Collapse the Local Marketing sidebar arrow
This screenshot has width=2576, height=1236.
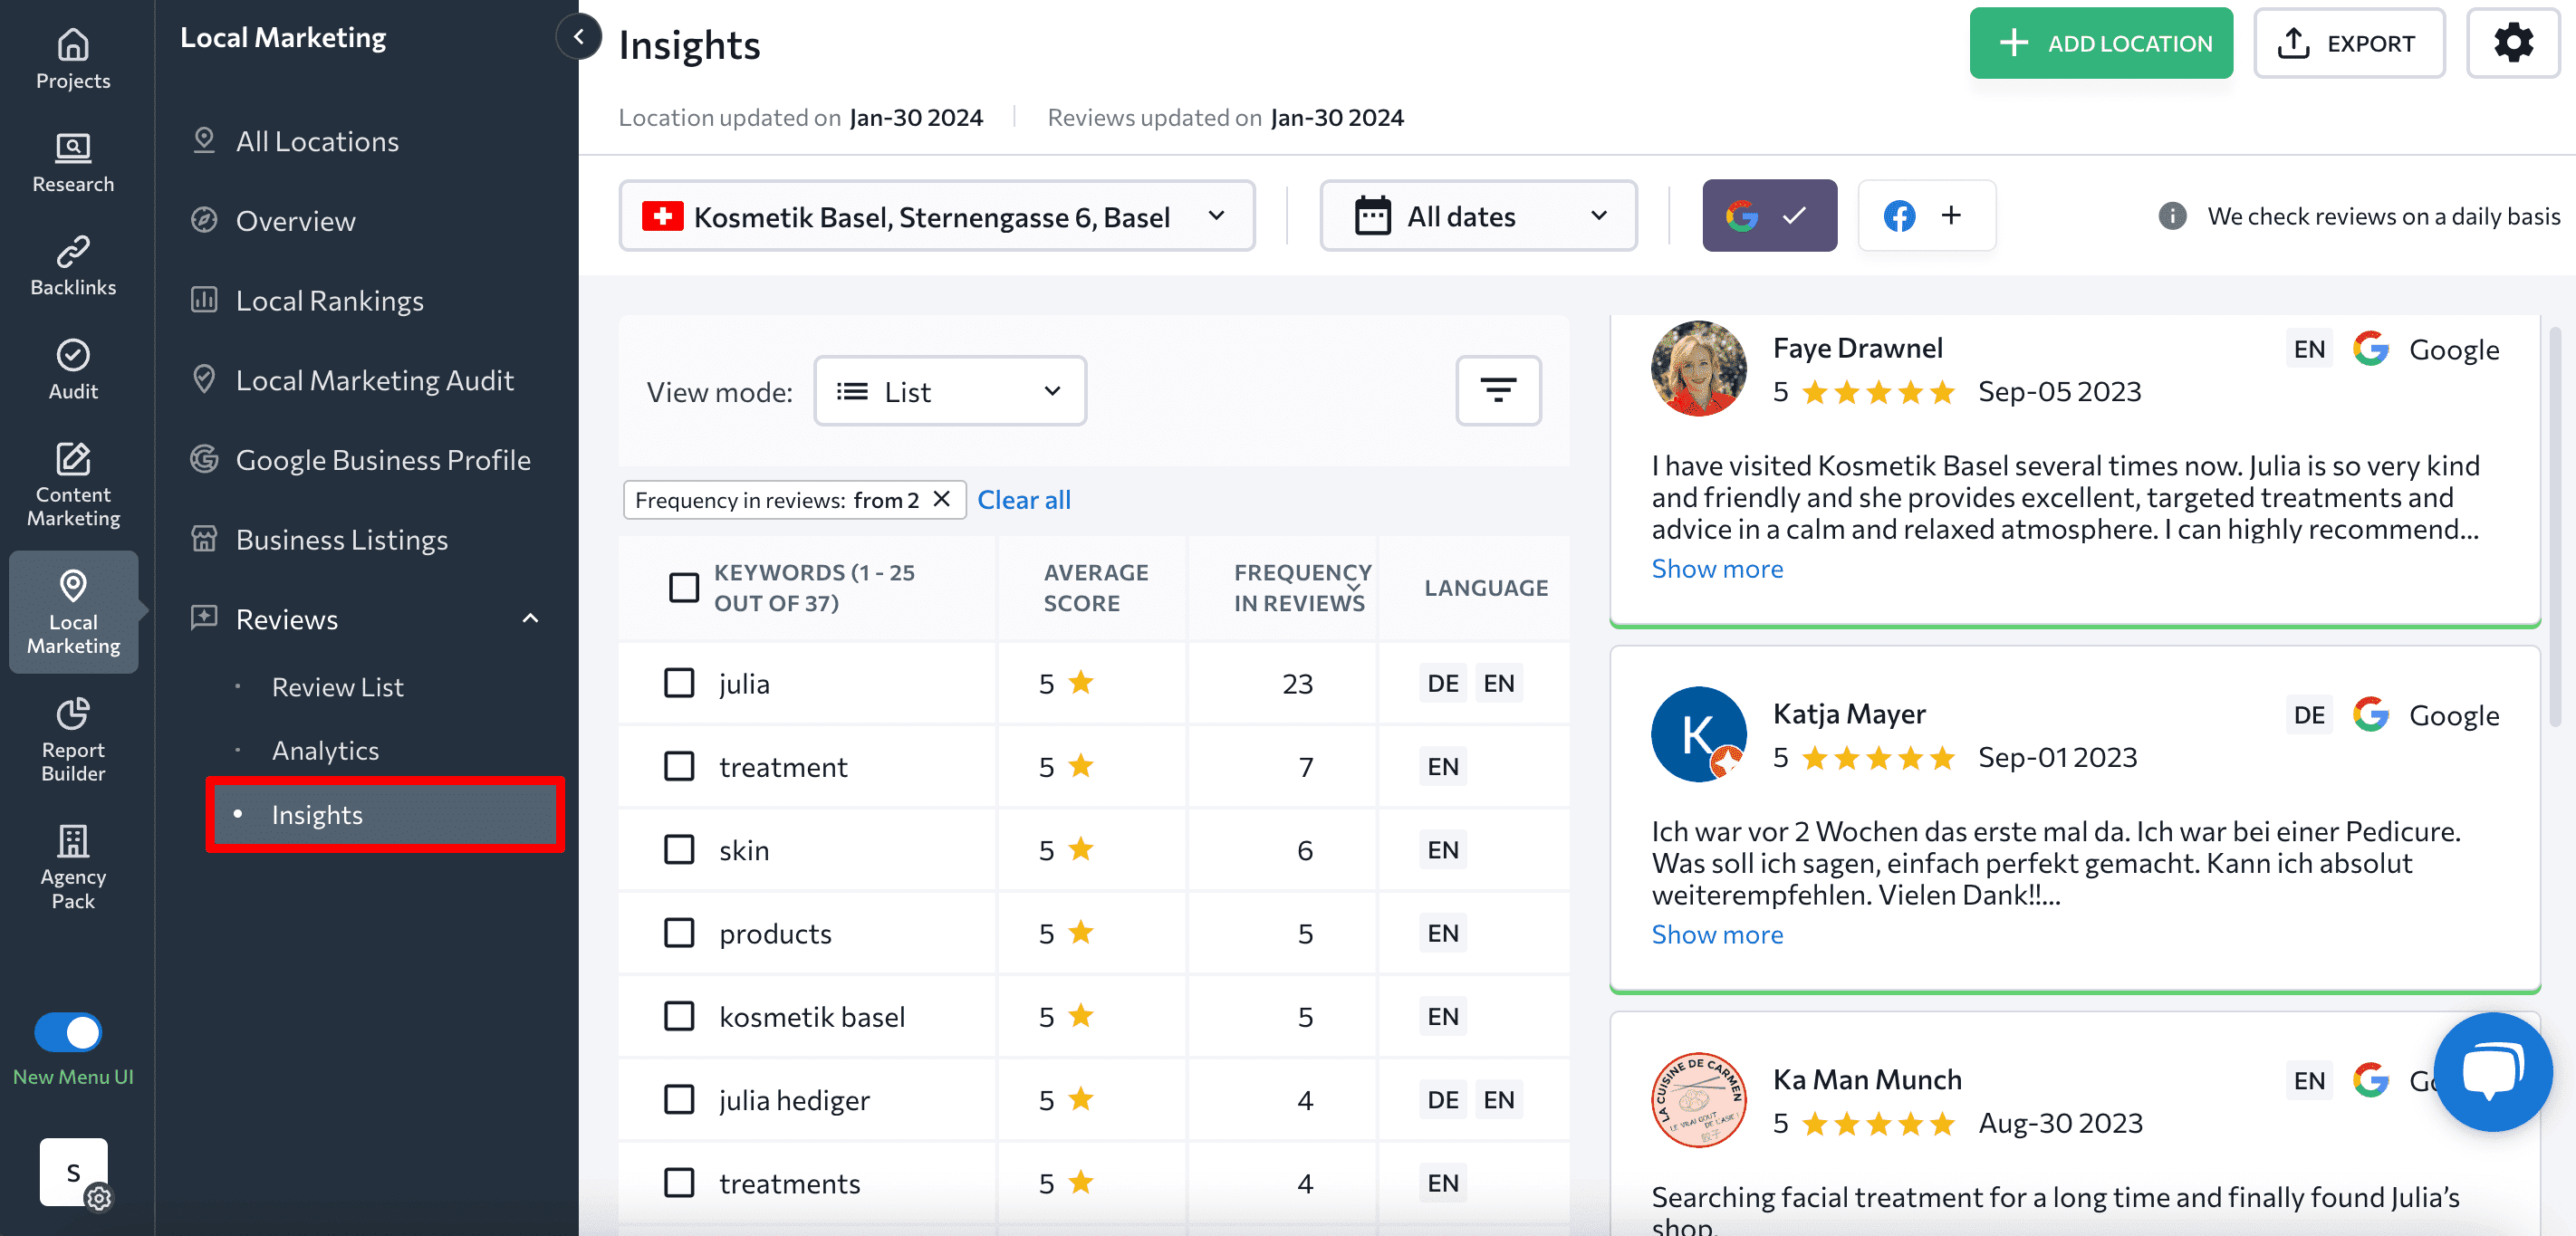(x=578, y=37)
